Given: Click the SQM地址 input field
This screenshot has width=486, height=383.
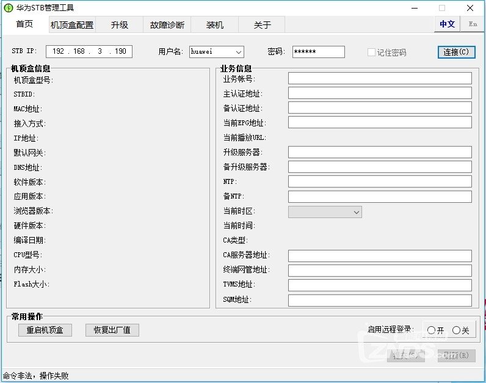Looking at the screenshot, I should click(380, 300).
